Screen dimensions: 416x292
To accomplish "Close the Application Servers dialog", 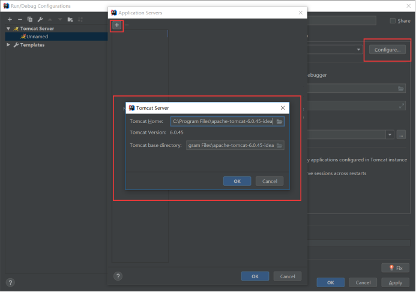I will click(x=301, y=13).
